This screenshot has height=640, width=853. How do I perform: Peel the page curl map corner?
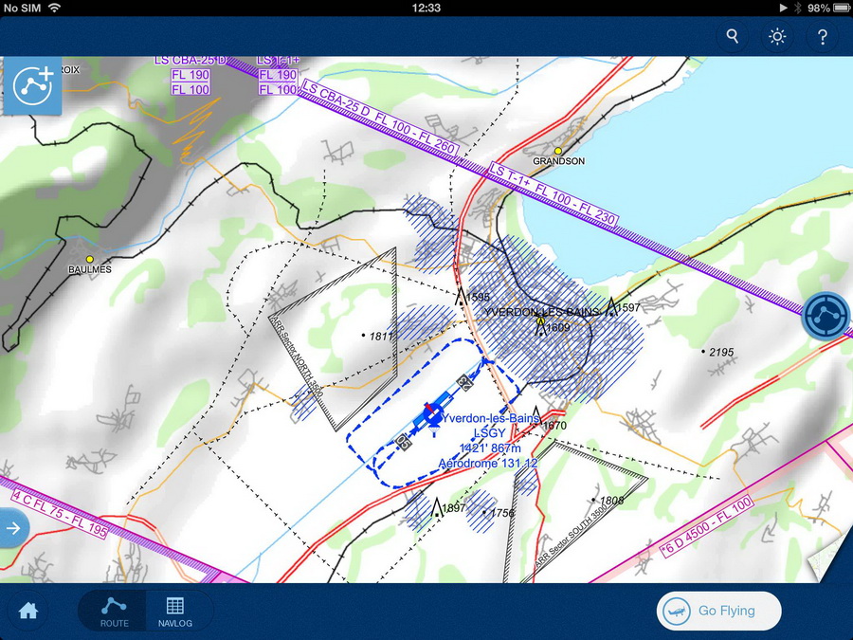[x=828, y=561]
